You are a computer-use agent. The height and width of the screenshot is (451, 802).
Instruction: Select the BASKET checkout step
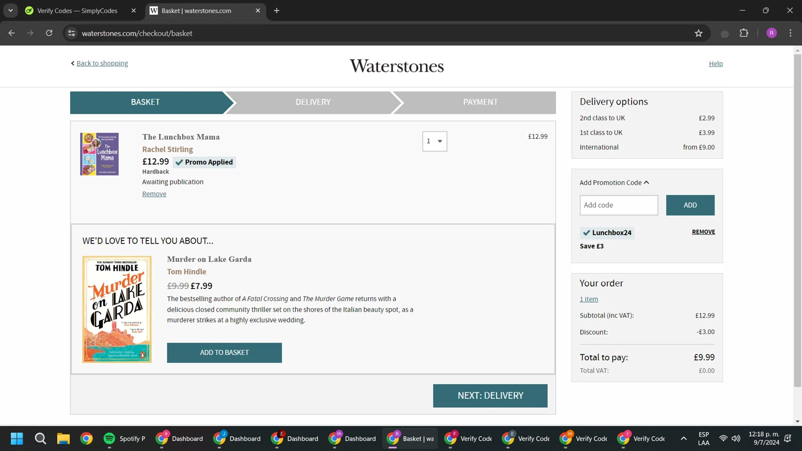[x=145, y=102]
